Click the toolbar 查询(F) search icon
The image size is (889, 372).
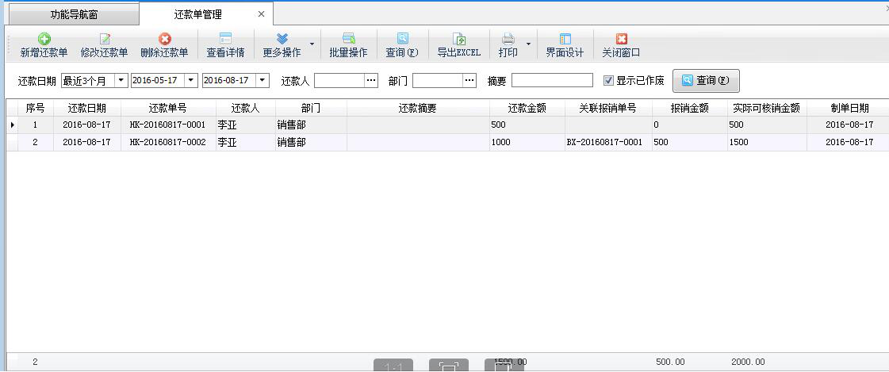(402, 39)
